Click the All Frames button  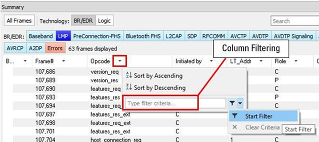point(19,21)
